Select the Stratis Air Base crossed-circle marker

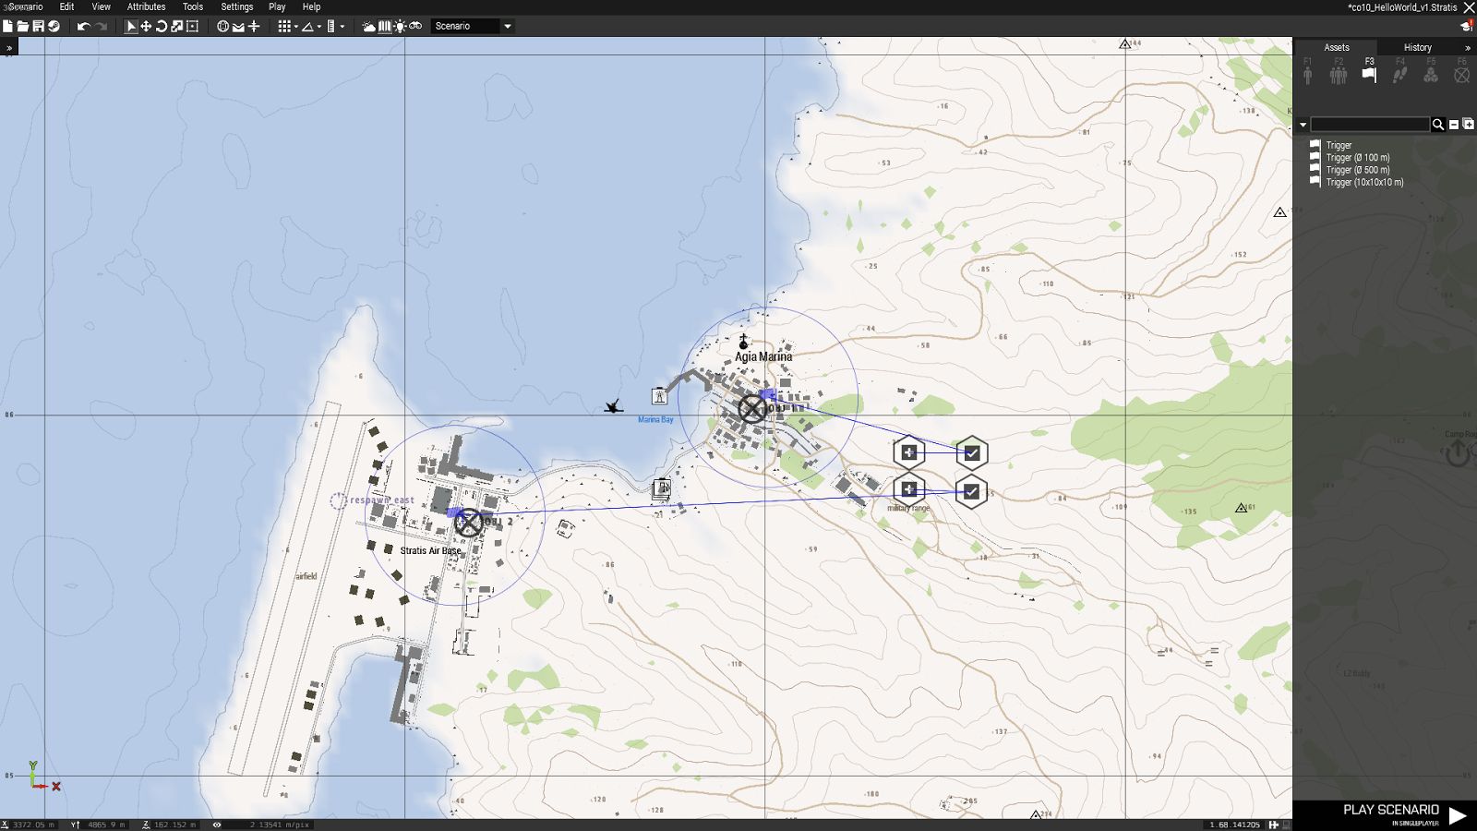click(468, 523)
